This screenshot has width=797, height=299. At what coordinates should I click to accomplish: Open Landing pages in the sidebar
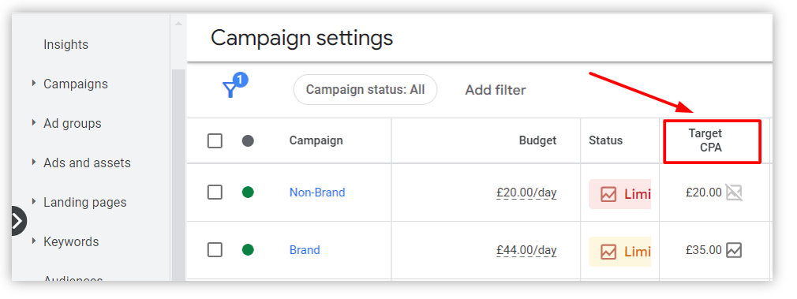[85, 203]
